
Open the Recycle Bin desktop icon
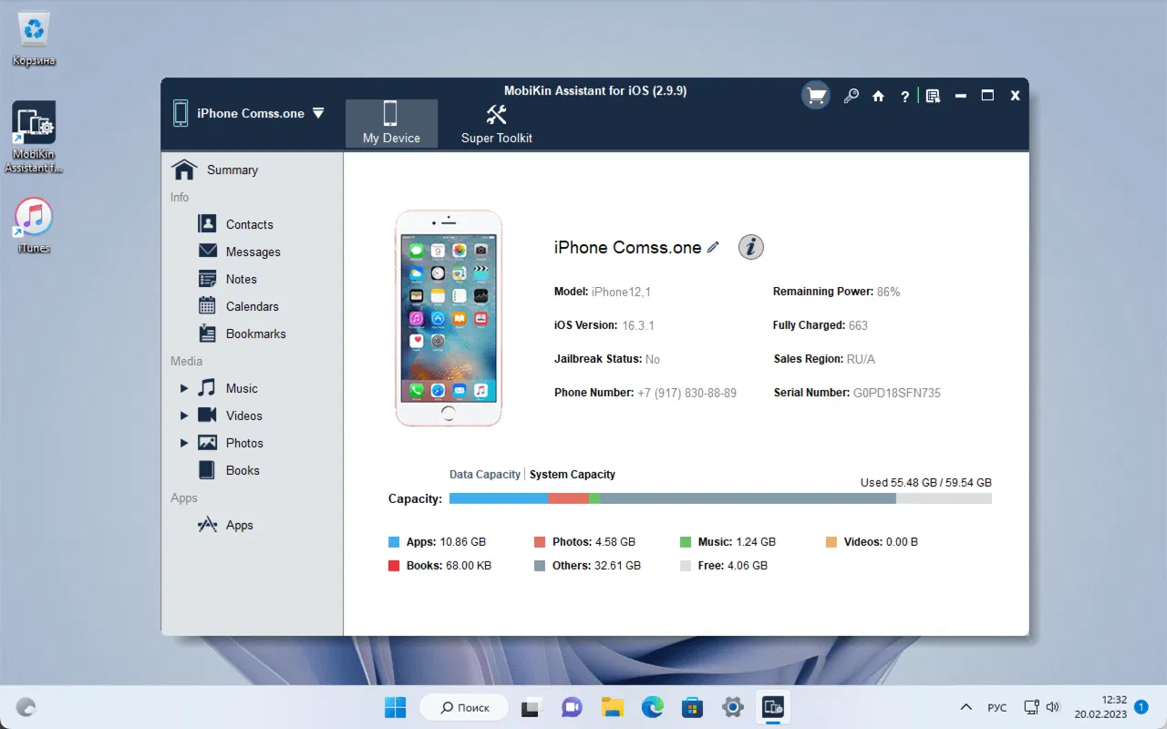[34, 40]
